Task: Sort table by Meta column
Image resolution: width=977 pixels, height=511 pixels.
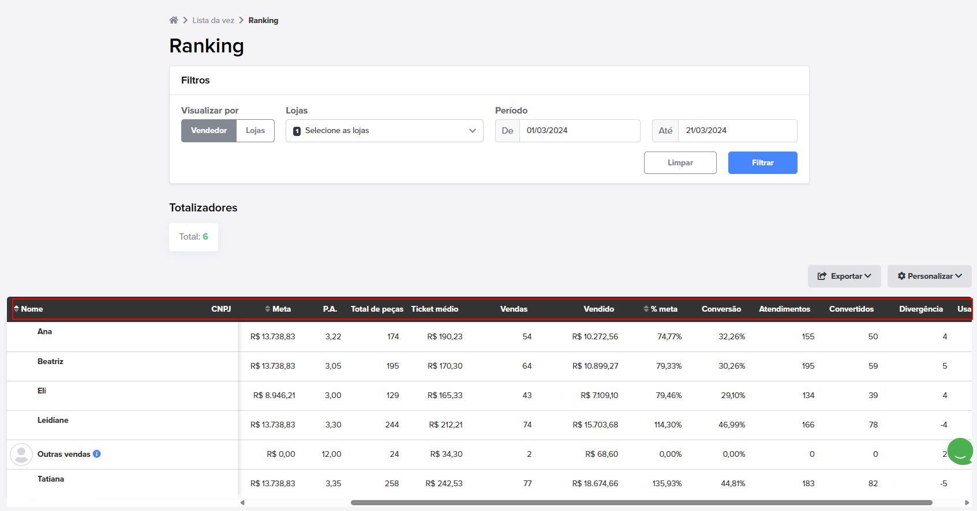Action: click(x=278, y=309)
